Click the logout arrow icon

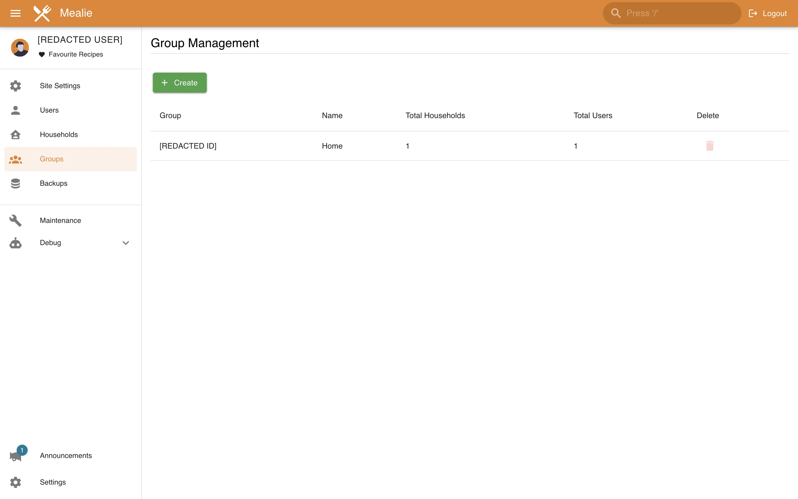click(x=753, y=14)
